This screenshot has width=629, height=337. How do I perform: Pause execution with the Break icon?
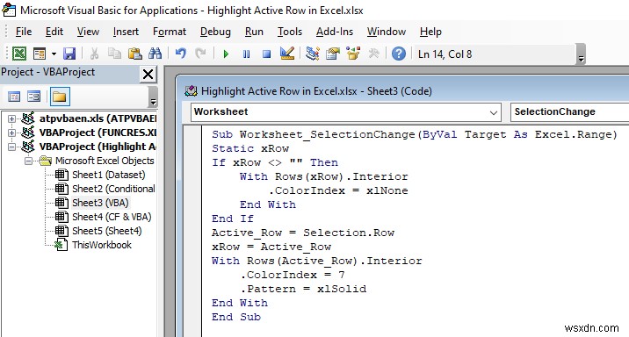pos(246,54)
